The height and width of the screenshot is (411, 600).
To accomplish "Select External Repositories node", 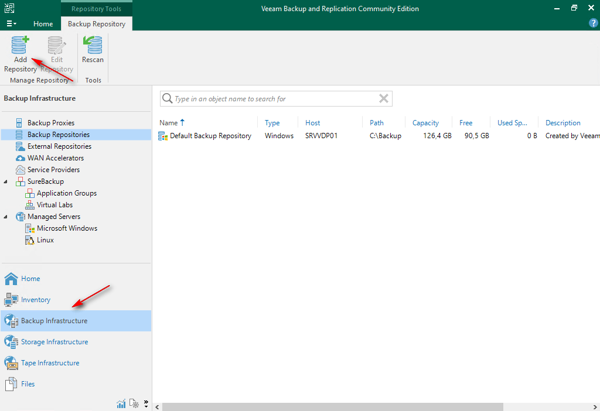I will click(59, 146).
